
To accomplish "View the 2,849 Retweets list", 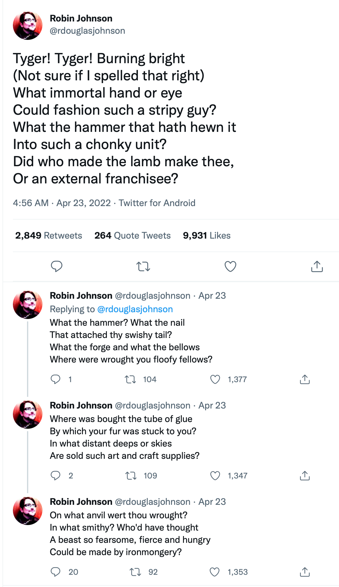I will tap(49, 236).
